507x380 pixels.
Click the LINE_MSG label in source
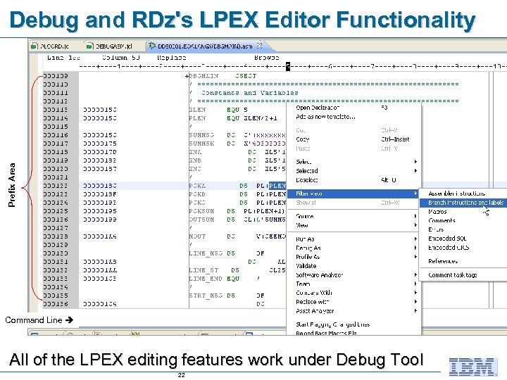tap(206, 253)
